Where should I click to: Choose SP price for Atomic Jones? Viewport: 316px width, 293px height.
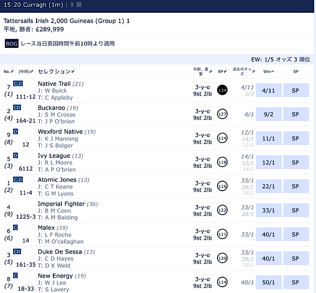(296, 186)
